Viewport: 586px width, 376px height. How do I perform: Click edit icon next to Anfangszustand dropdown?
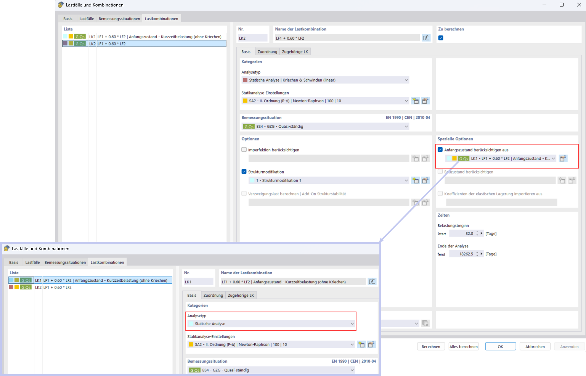pos(563,158)
